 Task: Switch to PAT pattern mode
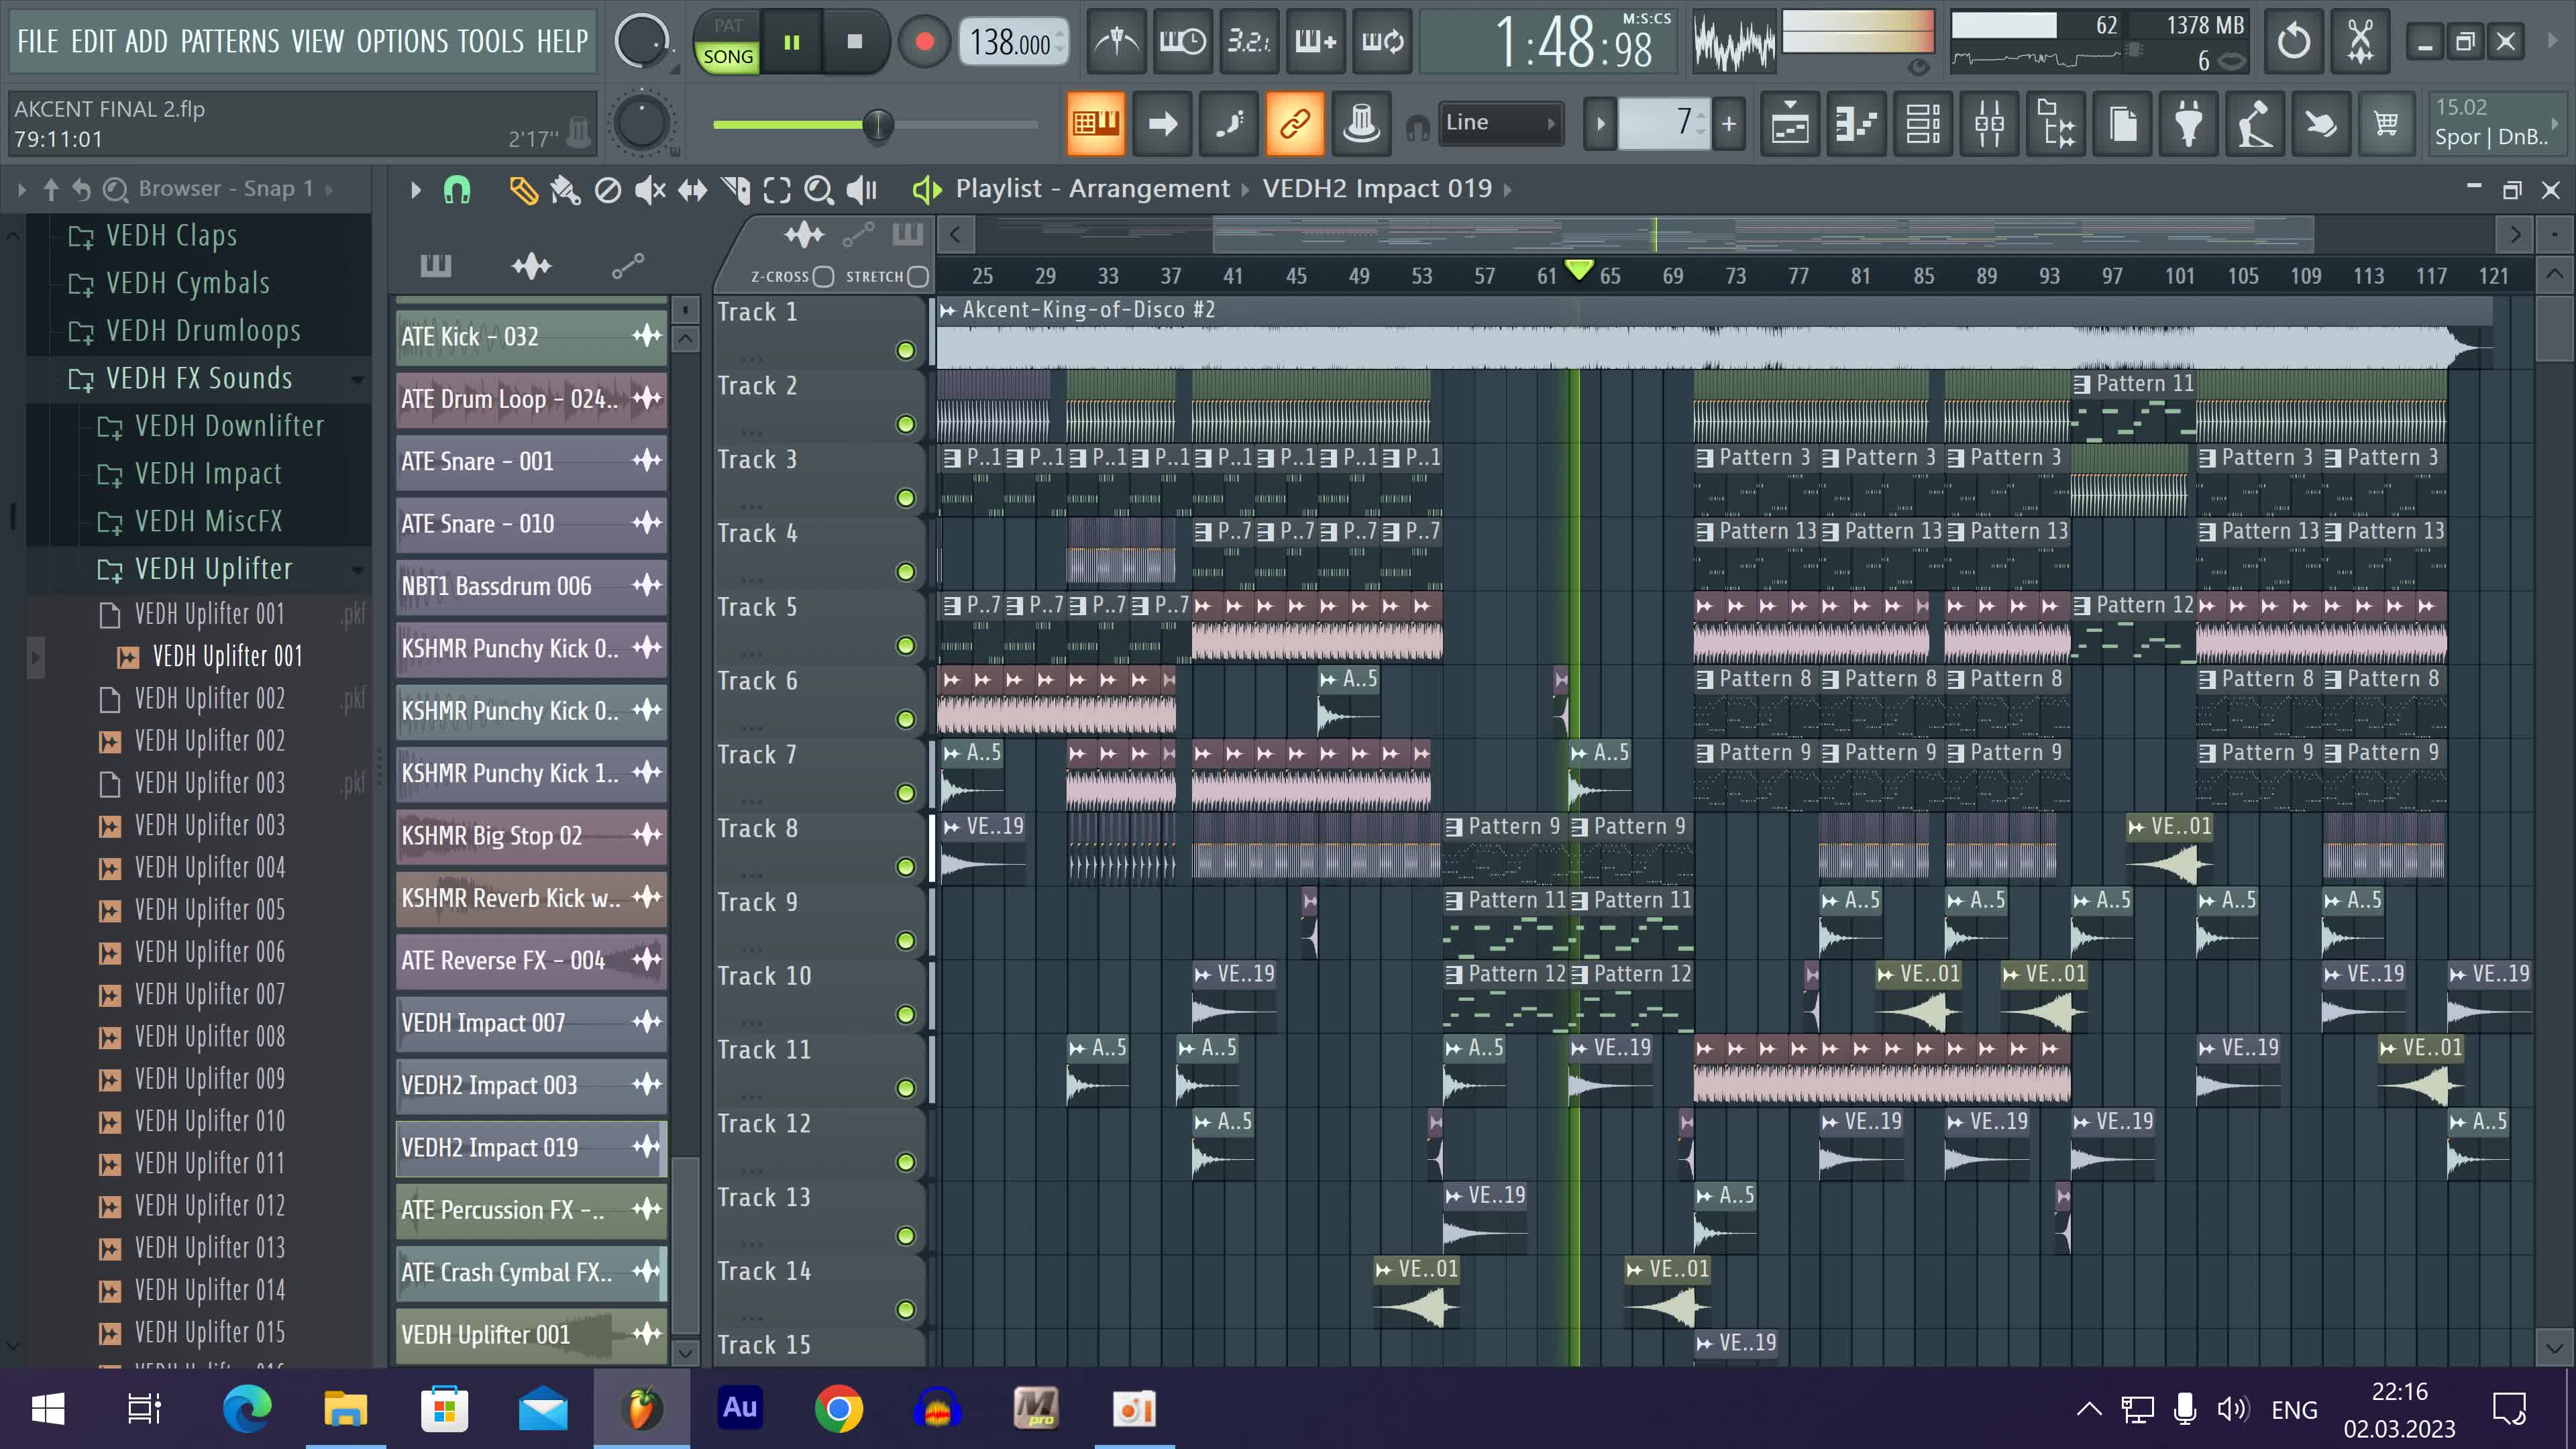[728, 26]
